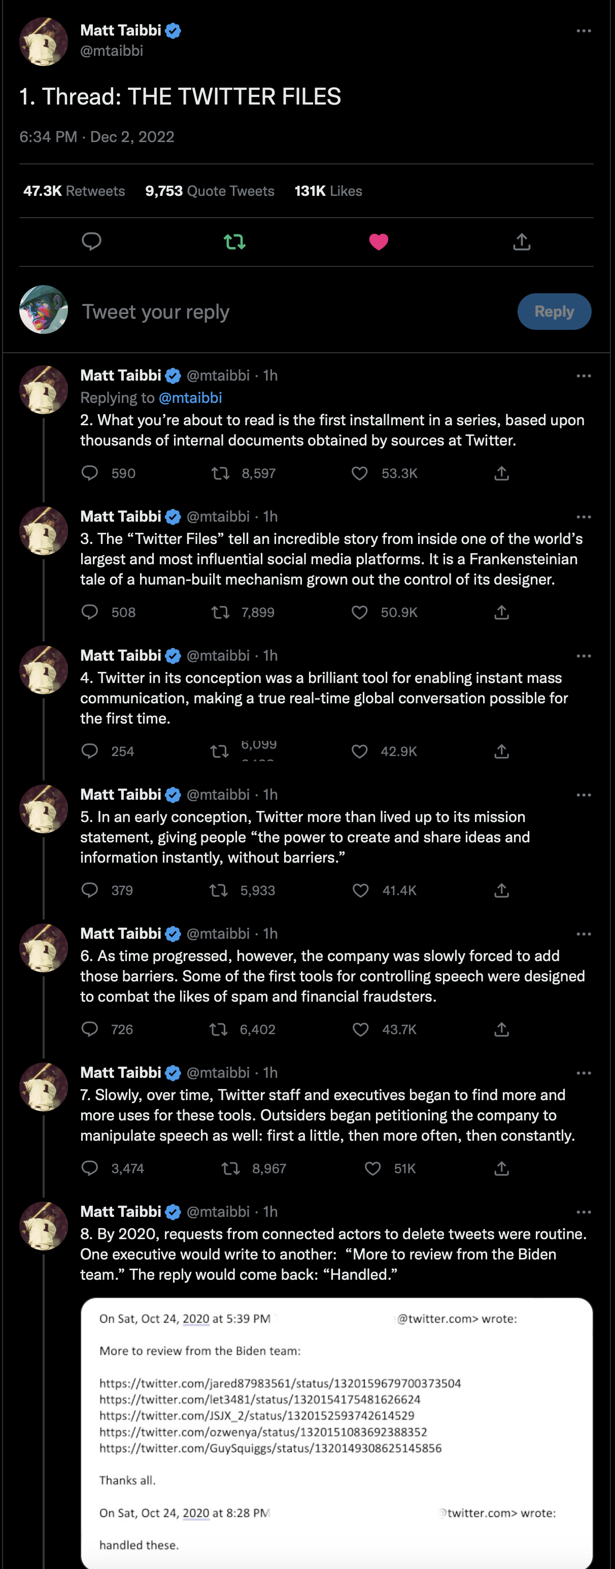Open more options menu on main tweet
Image resolution: width=615 pixels, height=1569 pixels.
[x=584, y=30]
